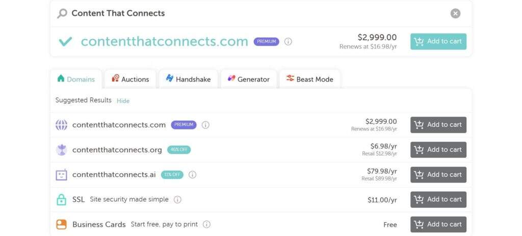The height and width of the screenshot is (236, 522).
Task: Click info icon next to .ai domain
Action: pyautogui.click(x=192, y=175)
